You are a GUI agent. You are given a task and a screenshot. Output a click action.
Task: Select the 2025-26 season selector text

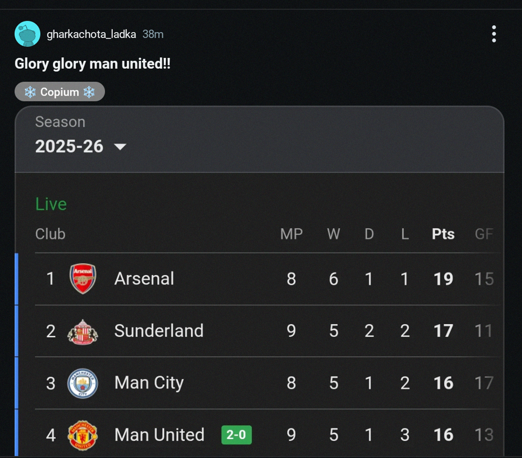point(69,147)
